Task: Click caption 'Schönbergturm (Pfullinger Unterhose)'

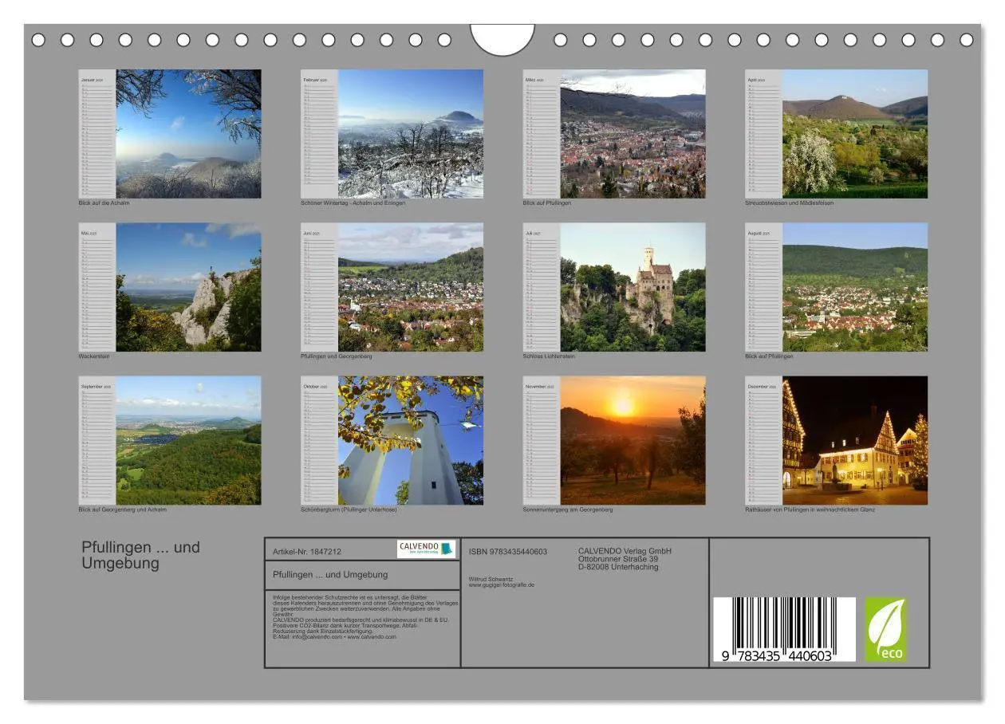Action: coord(349,510)
